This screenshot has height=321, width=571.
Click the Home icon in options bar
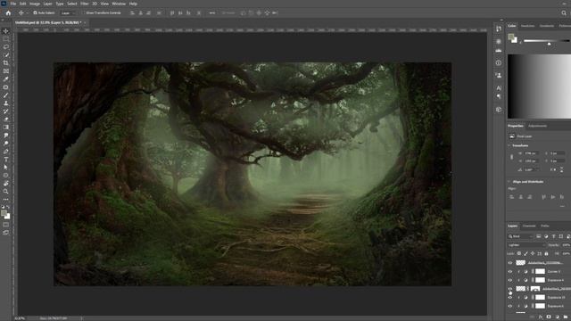tap(8, 12)
